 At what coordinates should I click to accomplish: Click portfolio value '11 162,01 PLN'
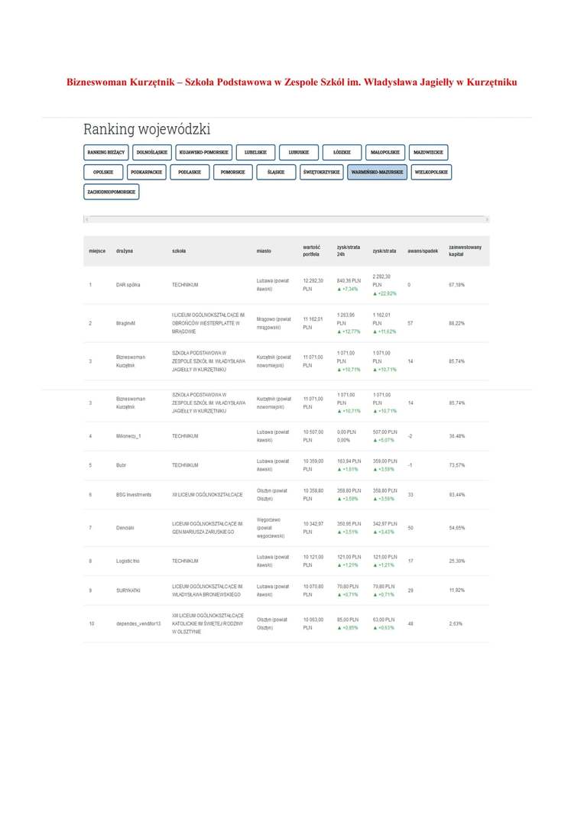point(313,323)
